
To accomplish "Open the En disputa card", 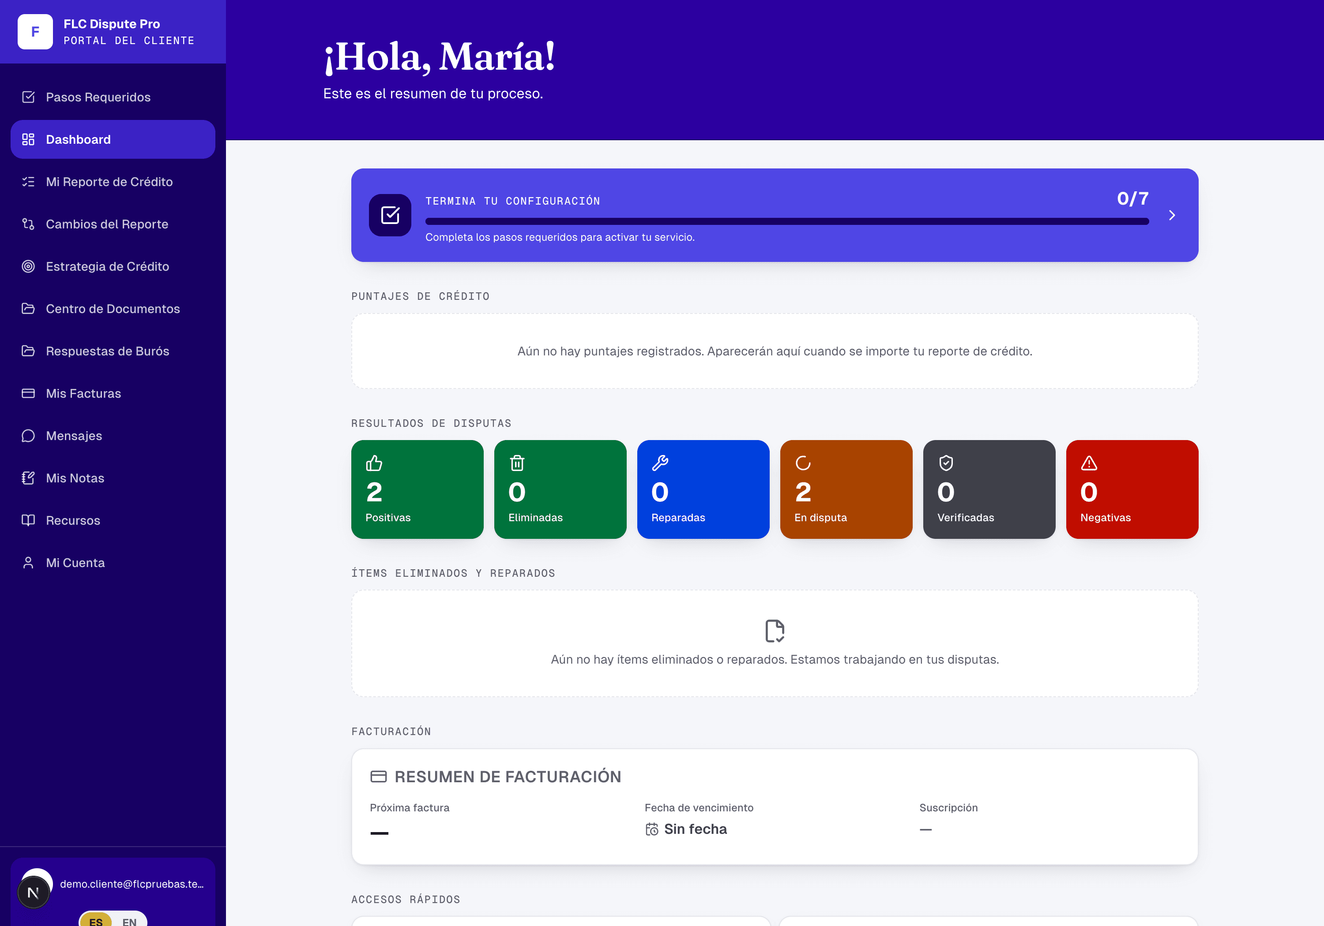I will [x=846, y=489].
